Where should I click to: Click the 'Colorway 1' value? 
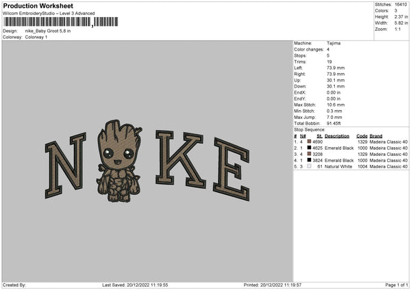click(36, 37)
